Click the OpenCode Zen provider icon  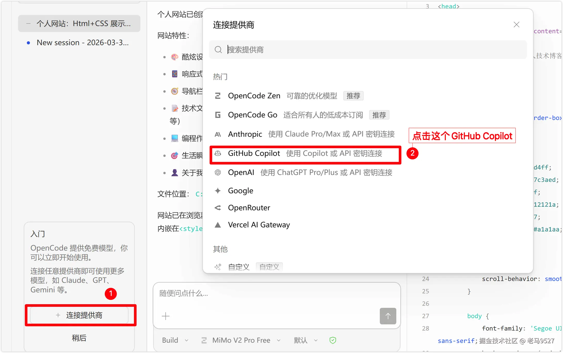(218, 96)
